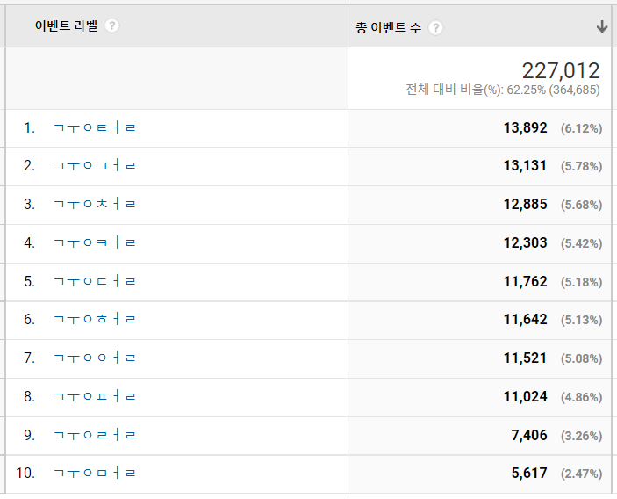
Task: Select the value 11,521 in row 7
Action: coord(526,358)
